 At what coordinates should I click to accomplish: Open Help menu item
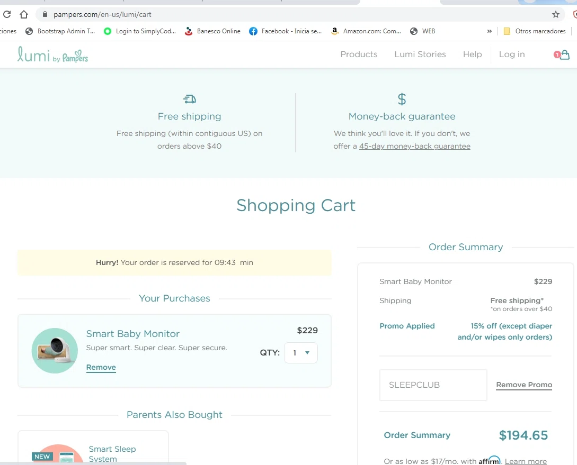[472, 54]
